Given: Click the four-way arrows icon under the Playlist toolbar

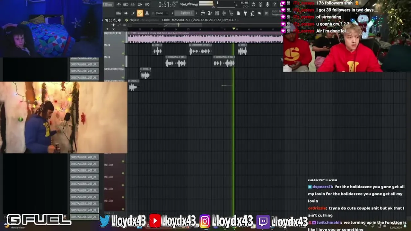Looking at the screenshot, I should point(113,25).
